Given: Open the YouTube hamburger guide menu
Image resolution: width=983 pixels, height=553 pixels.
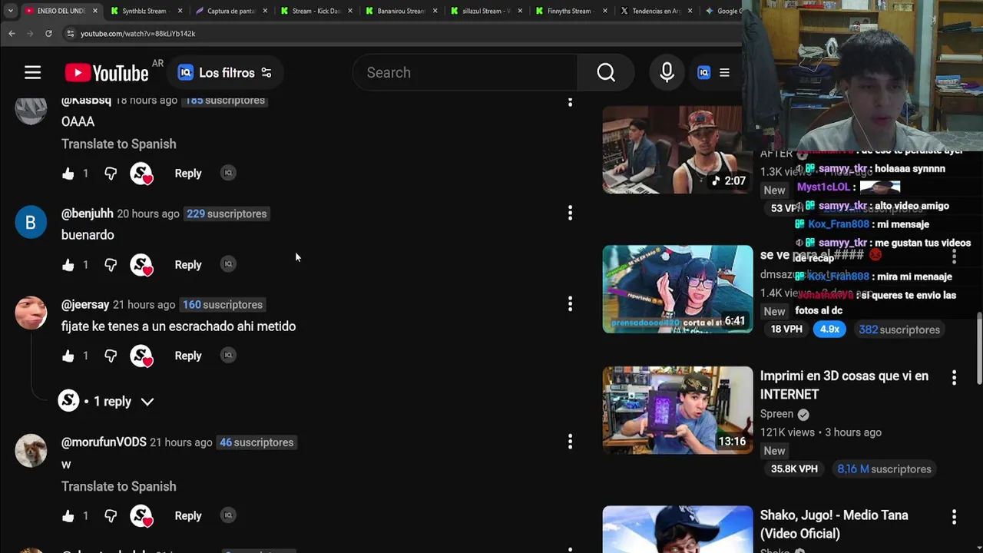Looking at the screenshot, I should click(32, 73).
